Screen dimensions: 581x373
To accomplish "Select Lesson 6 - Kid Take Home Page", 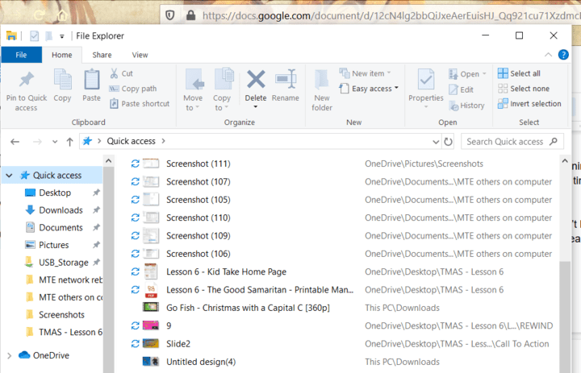I will tap(227, 271).
